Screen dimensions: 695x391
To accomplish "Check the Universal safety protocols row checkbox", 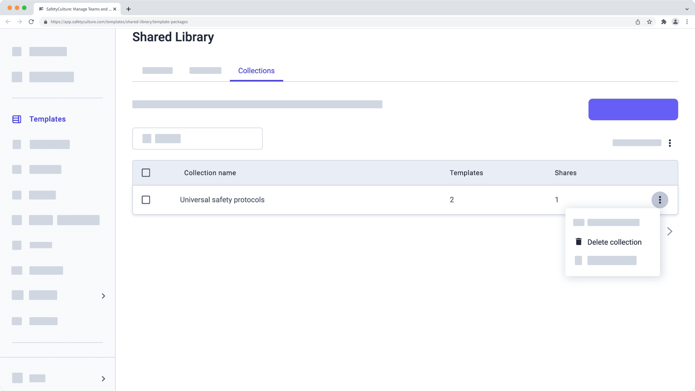I will coord(146,200).
